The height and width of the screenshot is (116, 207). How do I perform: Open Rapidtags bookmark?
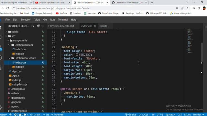point(133,13)
